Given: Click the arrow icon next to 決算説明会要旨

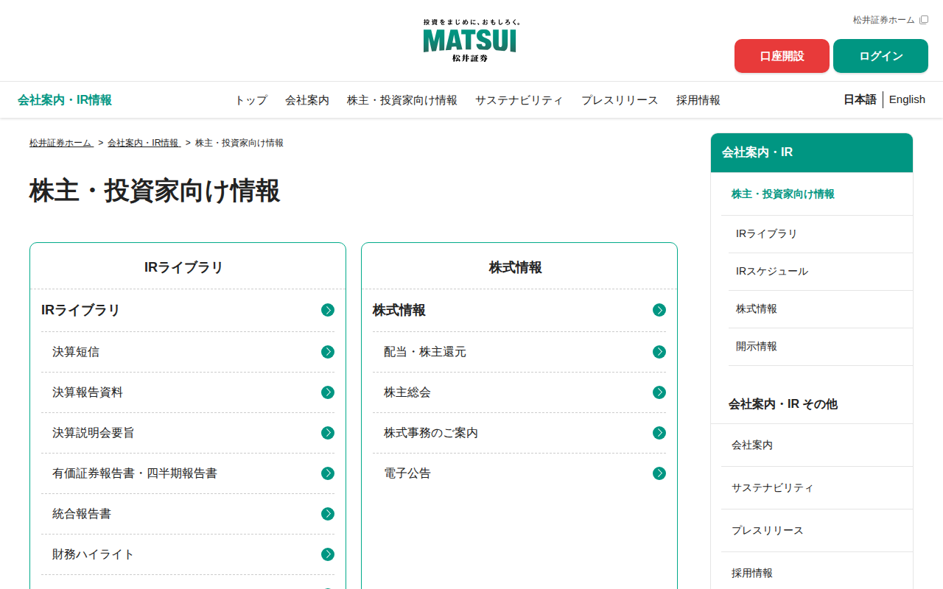Looking at the screenshot, I should point(328,433).
